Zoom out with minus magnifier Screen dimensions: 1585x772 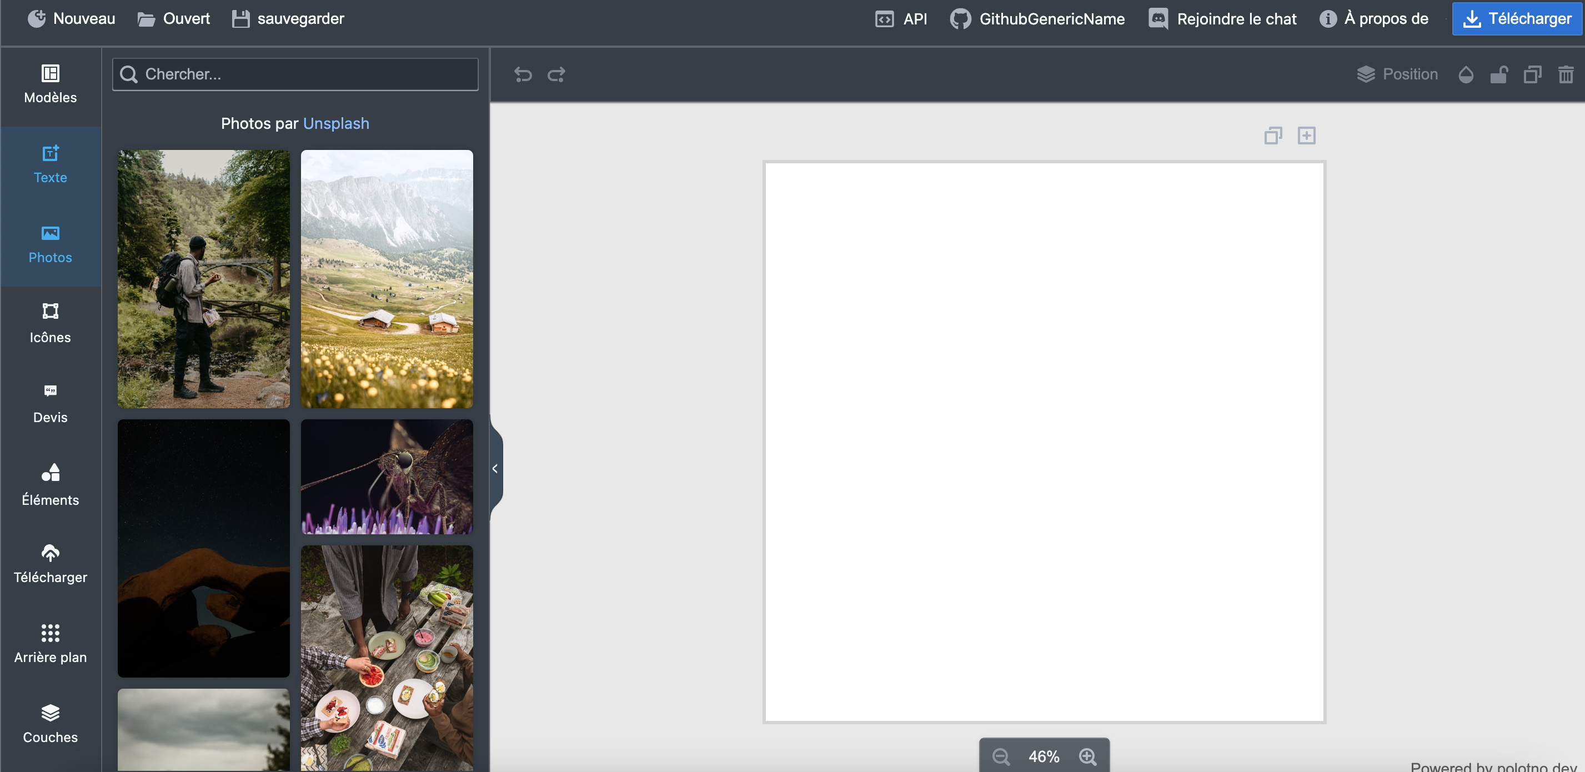[x=1001, y=756]
